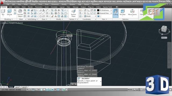
Task: Switch to the Surface ribbon tab
Action: 17,7
